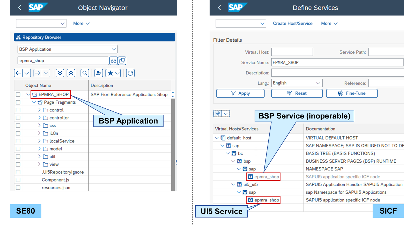Click the EPMRA_SHOP BSP application icon
This screenshot has height=225, width=414.
[x=35, y=95]
